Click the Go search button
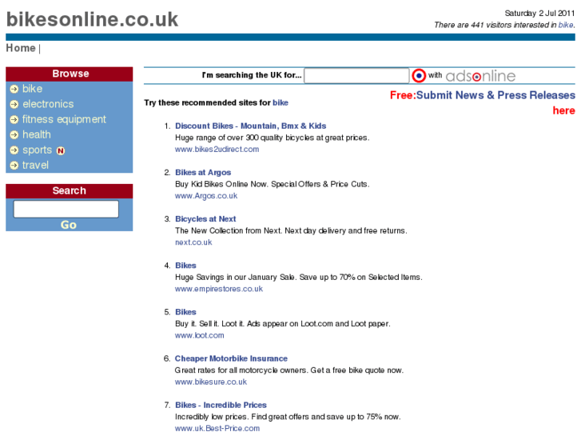Image resolution: width=581 pixels, height=436 pixels. (x=69, y=225)
